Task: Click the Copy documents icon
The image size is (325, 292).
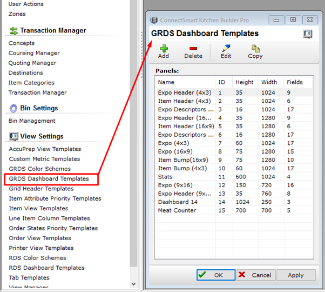Action: click(x=255, y=49)
